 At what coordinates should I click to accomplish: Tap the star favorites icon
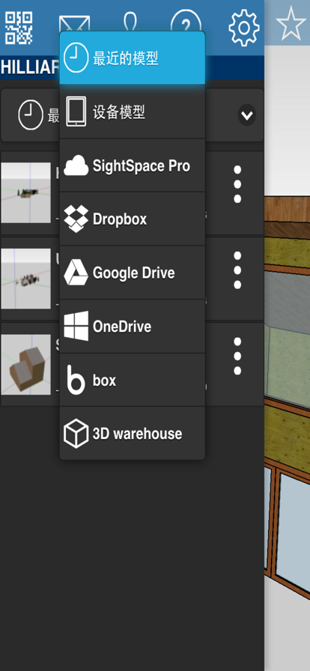[x=291, y=23]
